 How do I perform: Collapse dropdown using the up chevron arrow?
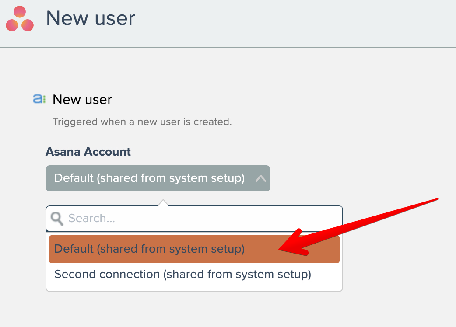coord(260,178)
